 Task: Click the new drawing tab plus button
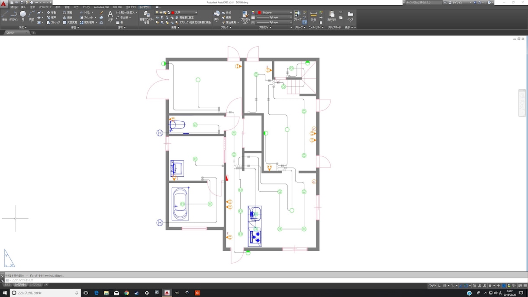(33, 32)
